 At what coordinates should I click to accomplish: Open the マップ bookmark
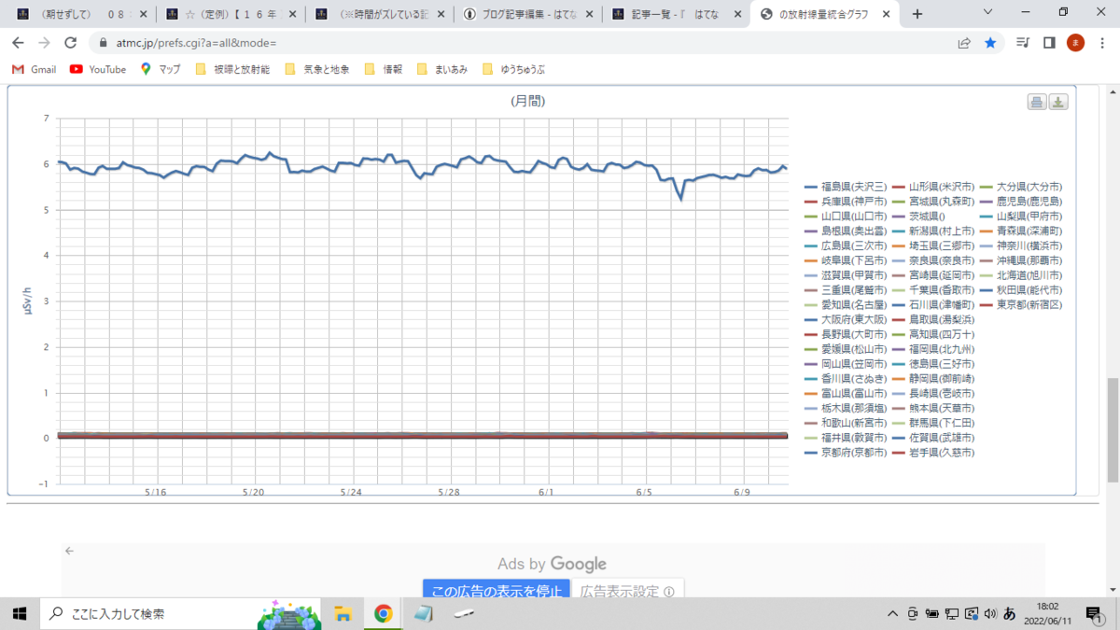tap(161, 69)
